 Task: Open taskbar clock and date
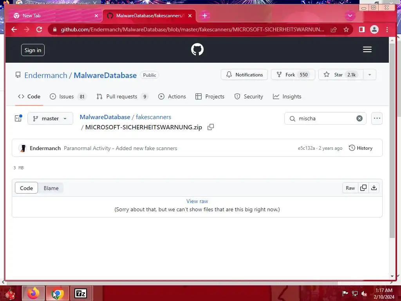click(x=384, y=294)
